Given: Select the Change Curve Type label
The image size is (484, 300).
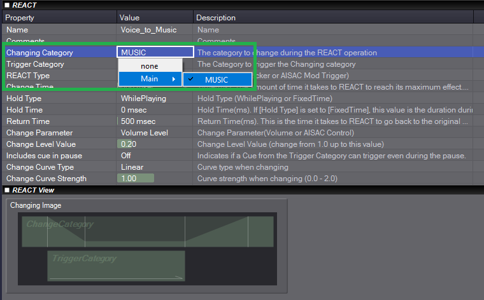Looking at the screenshot, I should [40, 167].
